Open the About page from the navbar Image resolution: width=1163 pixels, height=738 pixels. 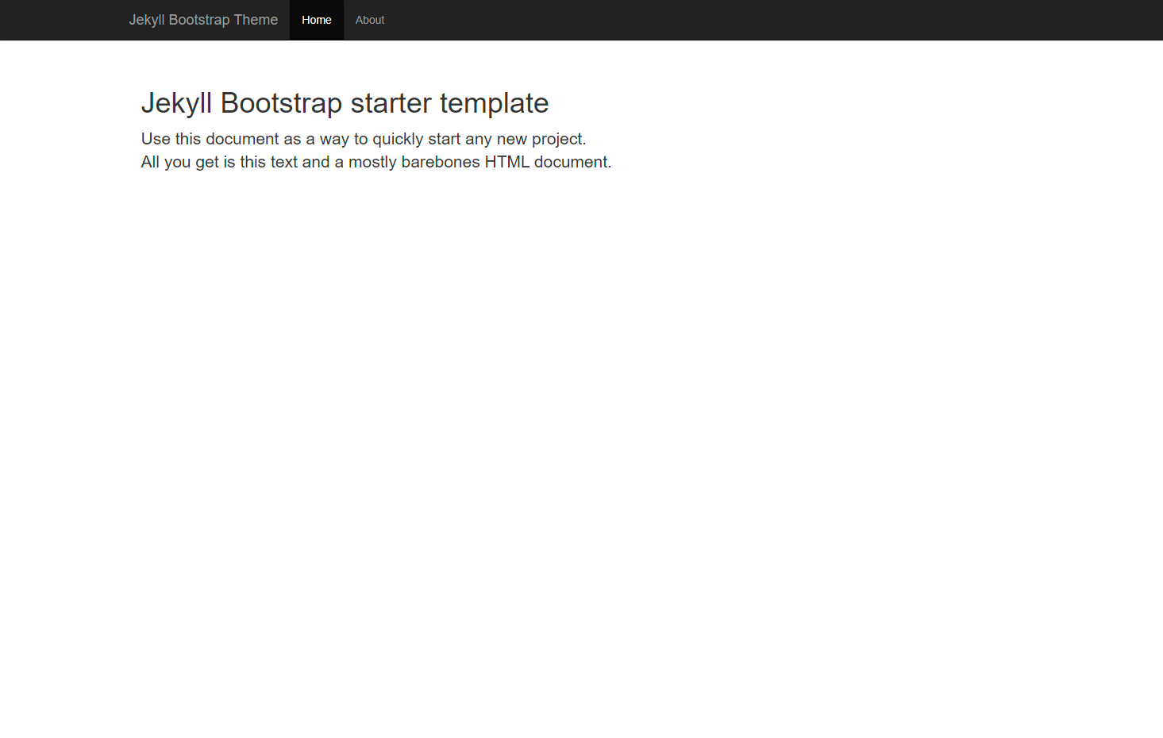point(369,20)
